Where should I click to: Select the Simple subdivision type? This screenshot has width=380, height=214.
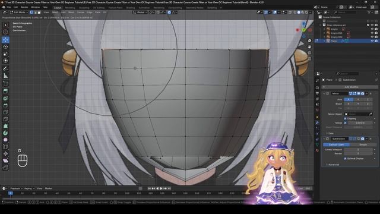(363, 144)
